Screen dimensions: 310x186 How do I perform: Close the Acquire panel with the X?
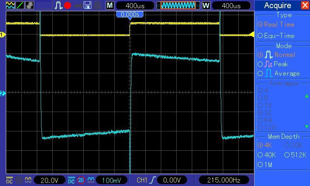click(305, 5)
